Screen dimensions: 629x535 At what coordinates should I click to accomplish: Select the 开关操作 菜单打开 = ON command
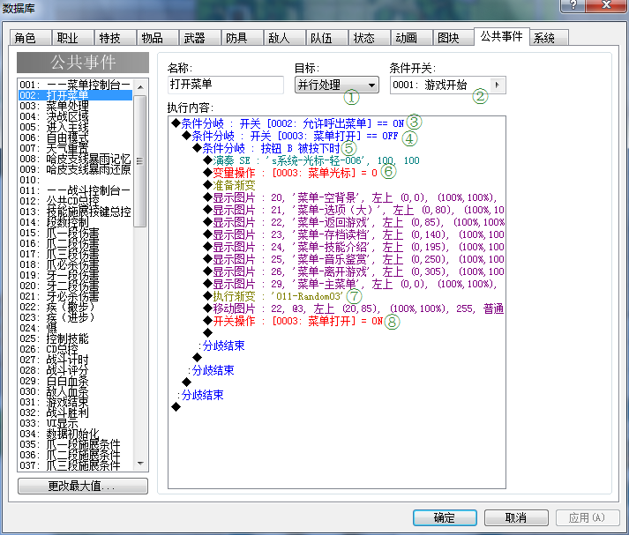[x=293, y=322]
